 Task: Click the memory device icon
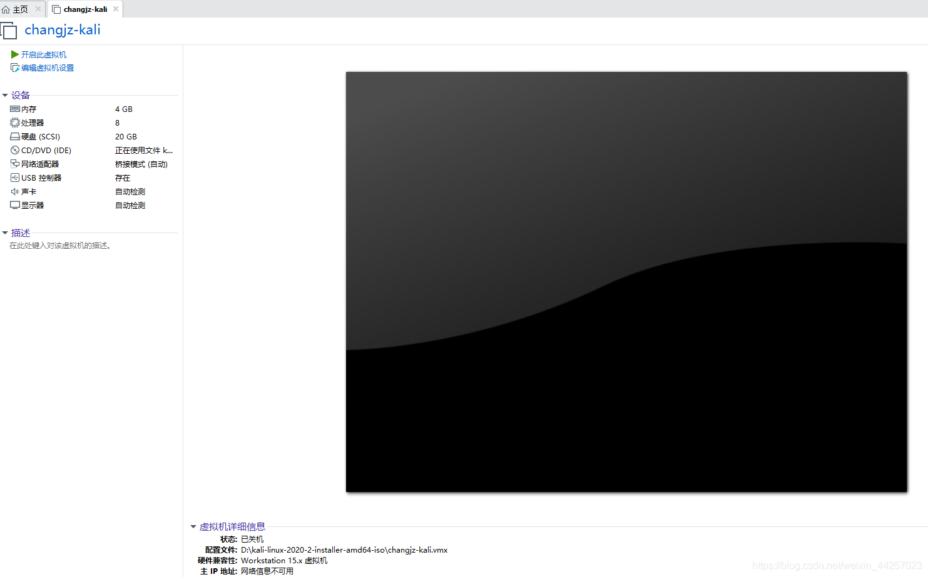pyautogui.click(x=15, y=109)
